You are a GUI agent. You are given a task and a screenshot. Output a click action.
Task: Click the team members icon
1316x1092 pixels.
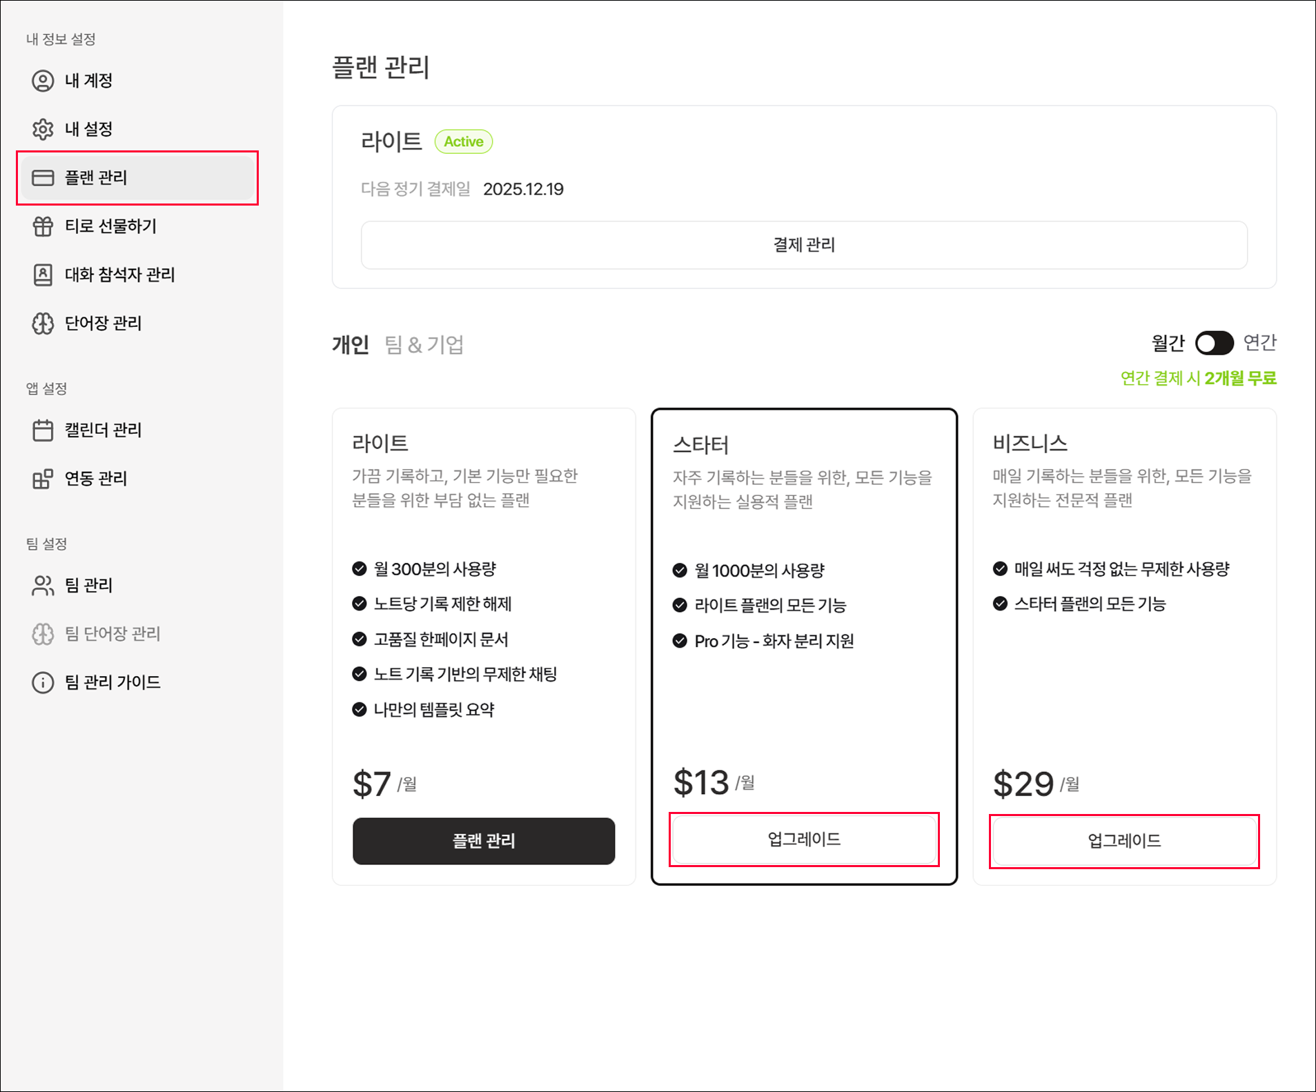click(43, 586)
